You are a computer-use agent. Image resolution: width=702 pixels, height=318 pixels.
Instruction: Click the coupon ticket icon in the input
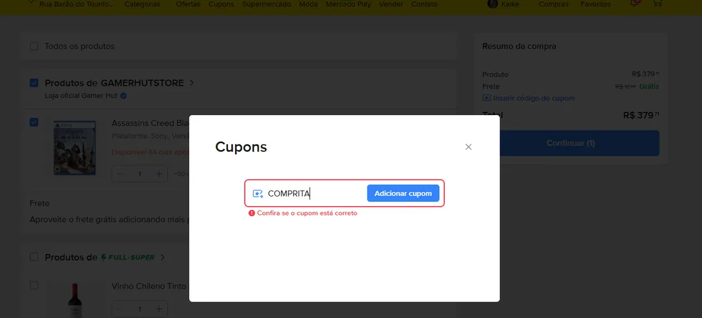[258, 194]
